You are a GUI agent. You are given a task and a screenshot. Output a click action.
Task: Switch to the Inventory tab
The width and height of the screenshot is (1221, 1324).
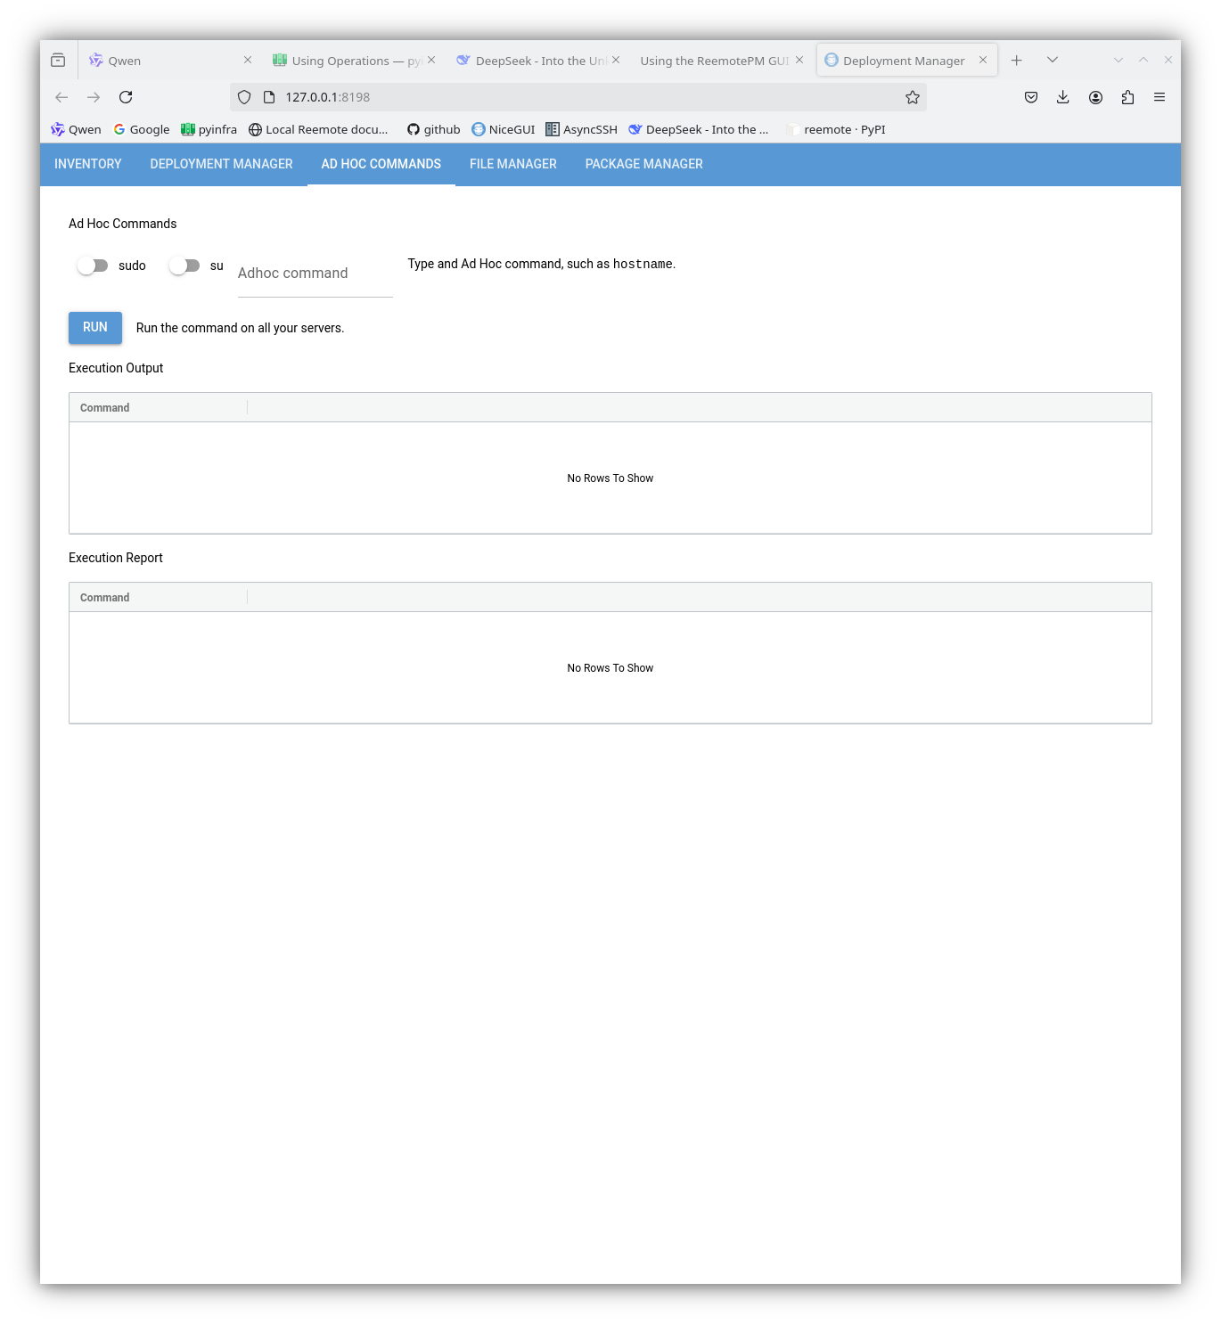tap(87, 164)
